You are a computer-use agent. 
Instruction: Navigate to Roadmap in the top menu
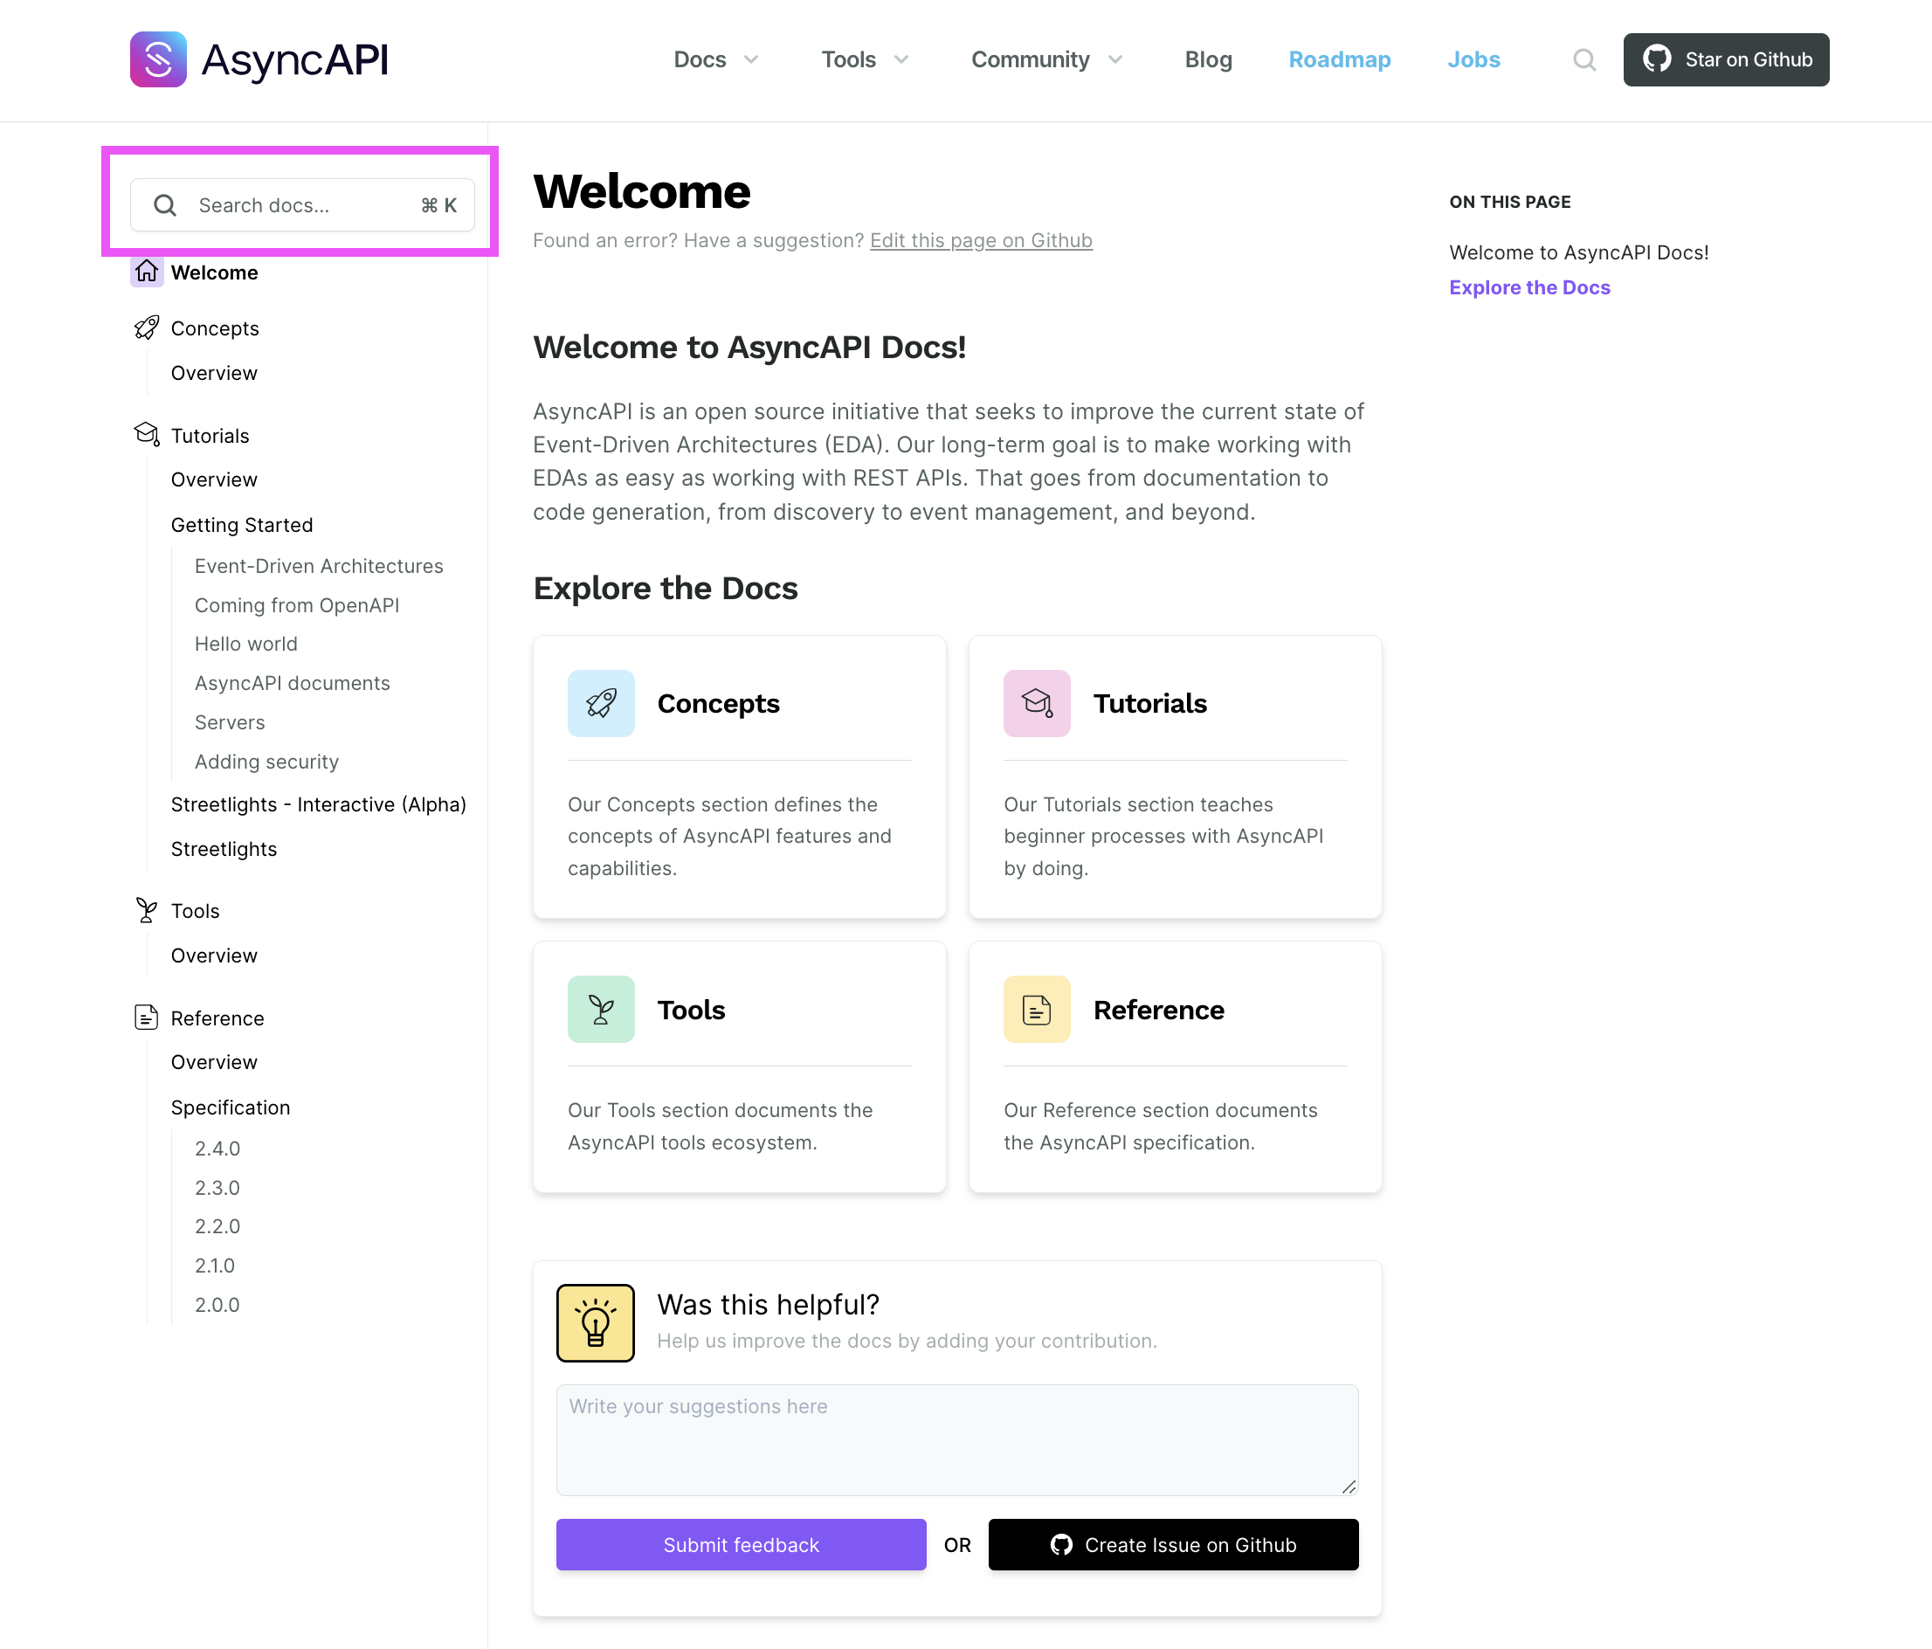pos(1340,59)
